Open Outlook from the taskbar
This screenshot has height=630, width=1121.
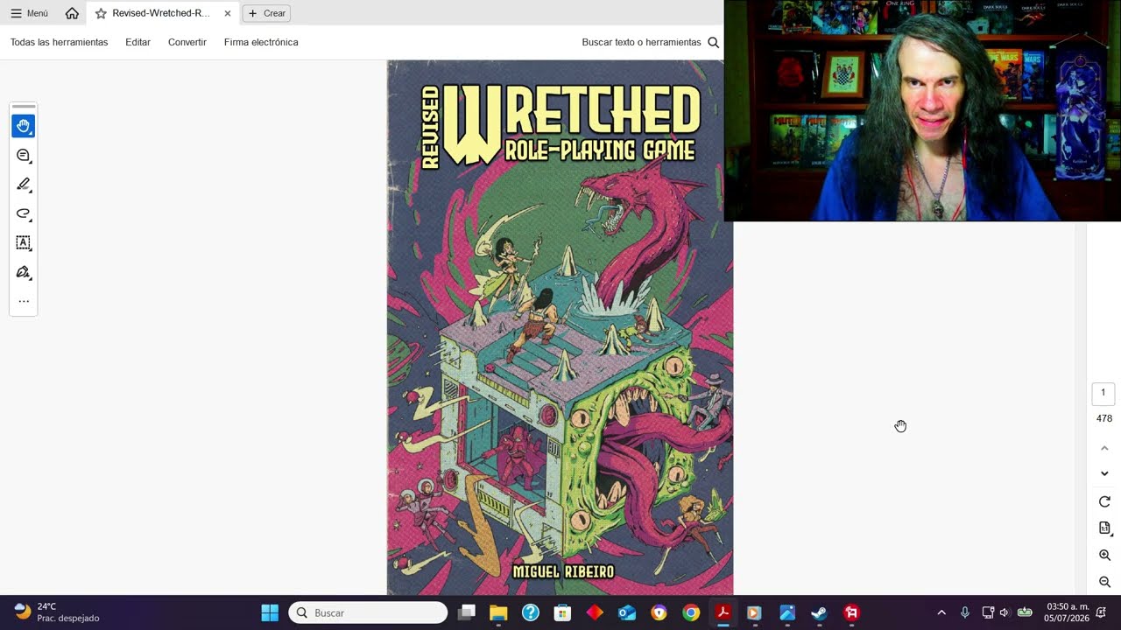(x=627, y=612)
